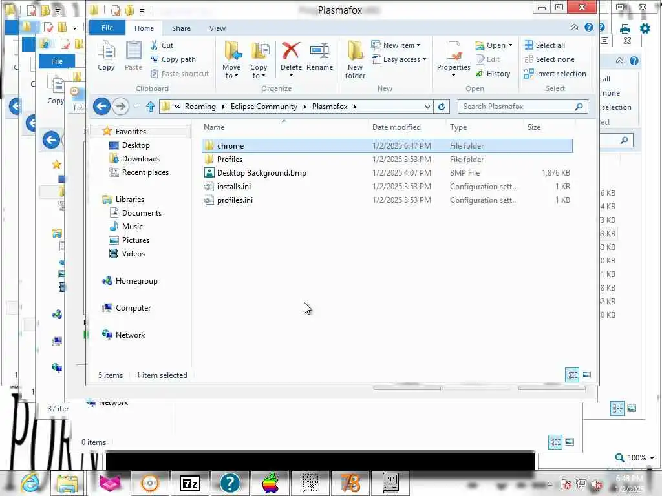Viewport: 662px width, 496px height.
Task: Click Select none in the ribbon
Action: coord(550,59)
